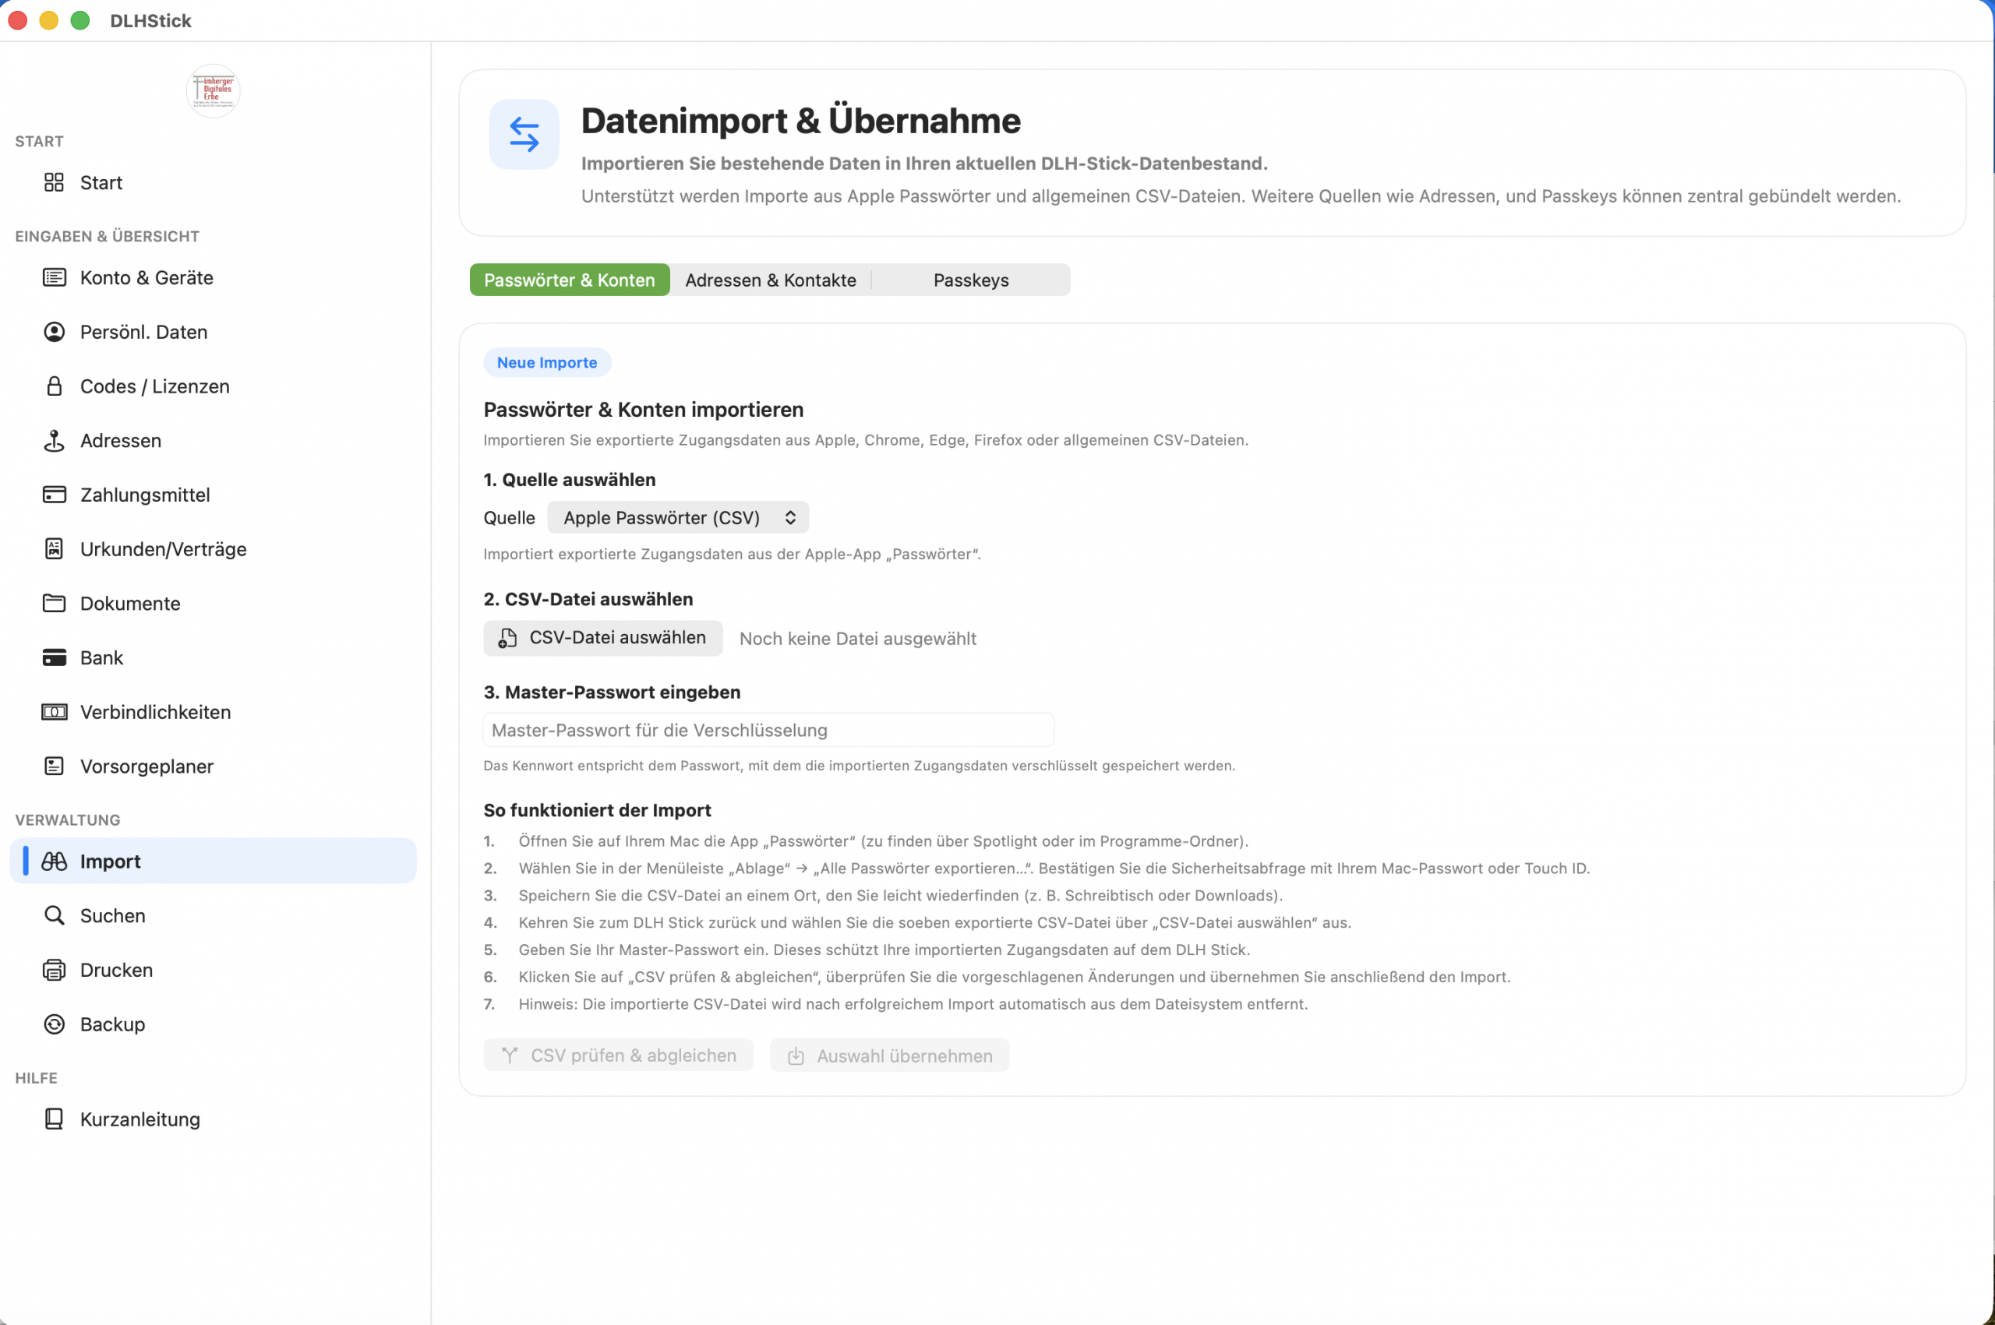The image size is (1995, 1325).
Task: Open Dokumente via the folder icon
Action: click(54, 604)
